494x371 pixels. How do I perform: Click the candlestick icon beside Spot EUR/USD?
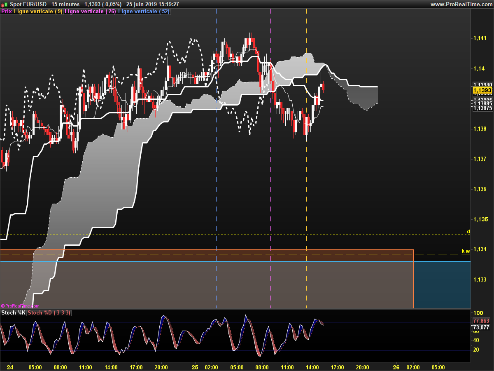click(4, 4)
